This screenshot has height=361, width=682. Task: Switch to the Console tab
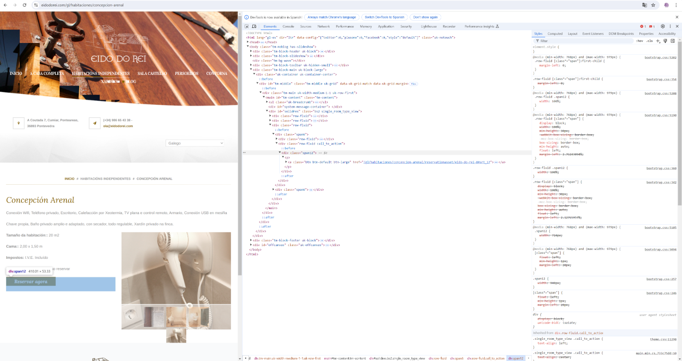pyautogui.click(x=288, y=26)
